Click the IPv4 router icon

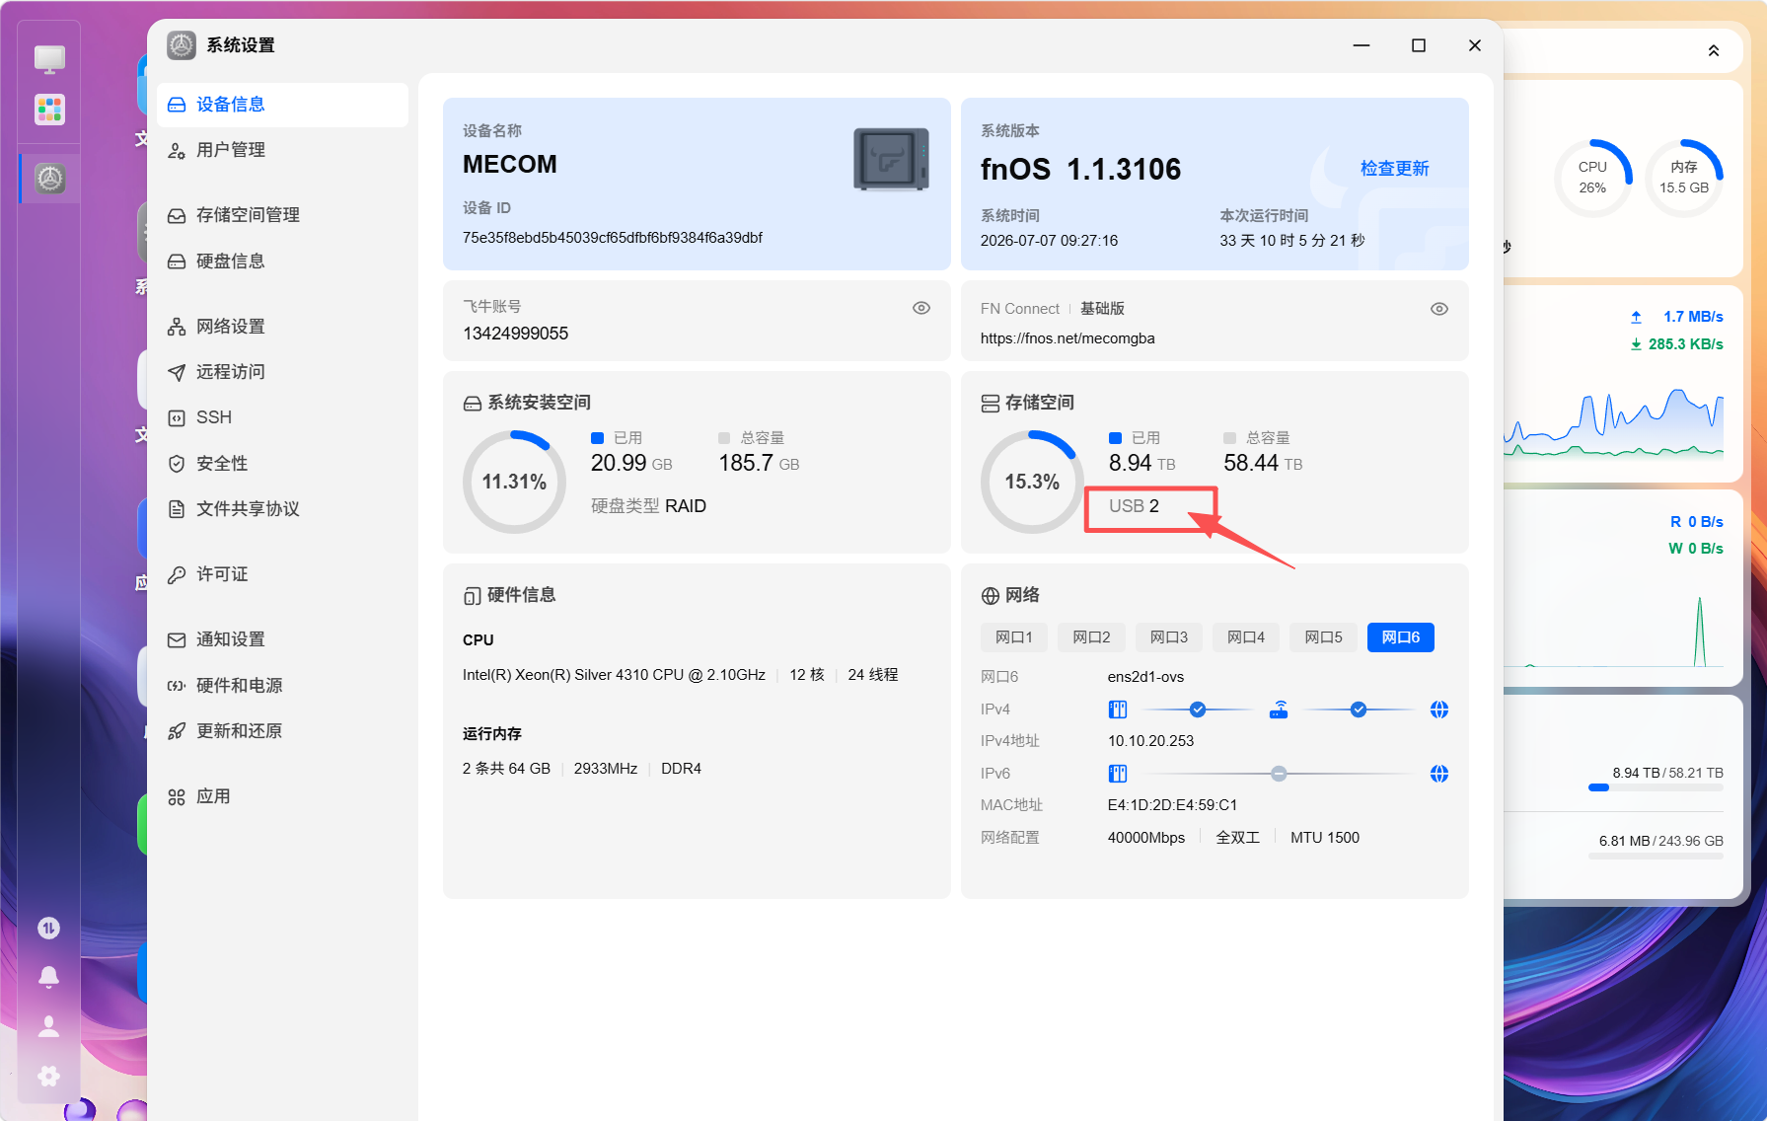pyautogui.click(x=1279, y=710)
